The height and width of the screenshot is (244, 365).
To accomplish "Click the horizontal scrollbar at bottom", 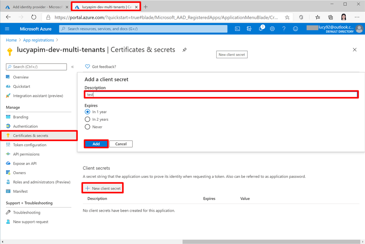I will pyautogui.click(x=271, y=242).
